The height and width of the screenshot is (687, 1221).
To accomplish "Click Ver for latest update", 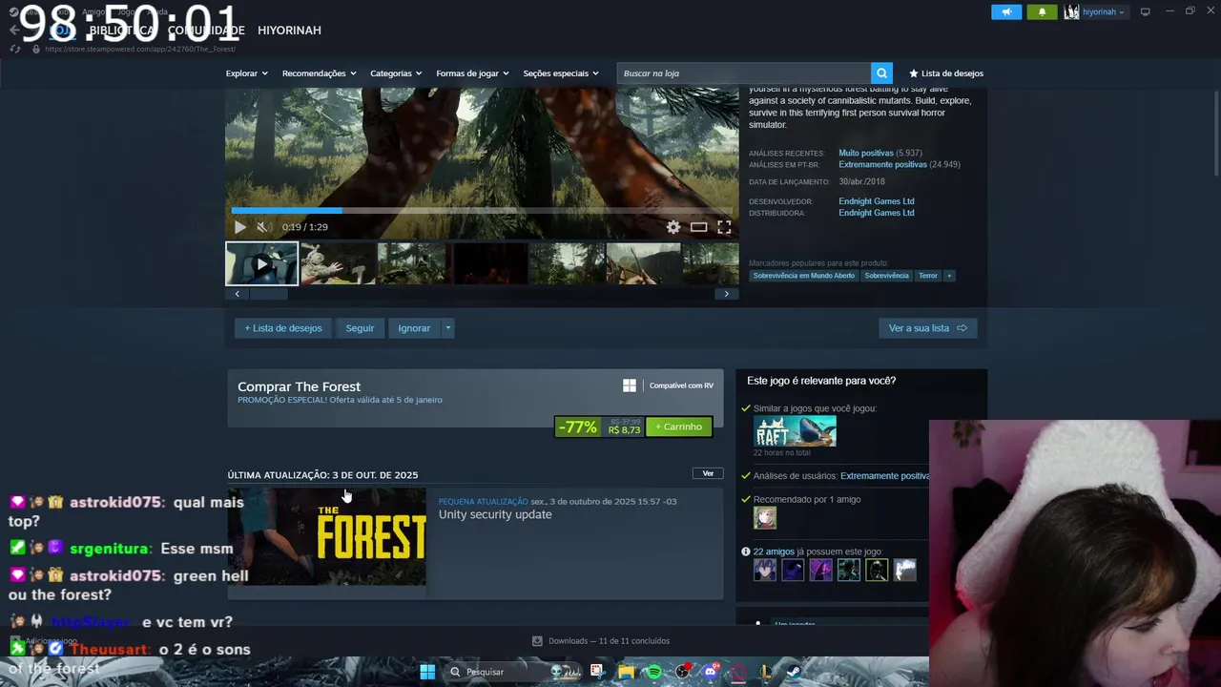I will [x=708, y=473].
